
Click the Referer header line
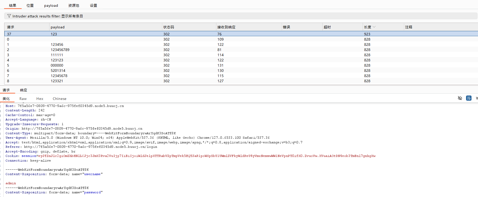tap(81, 147)
